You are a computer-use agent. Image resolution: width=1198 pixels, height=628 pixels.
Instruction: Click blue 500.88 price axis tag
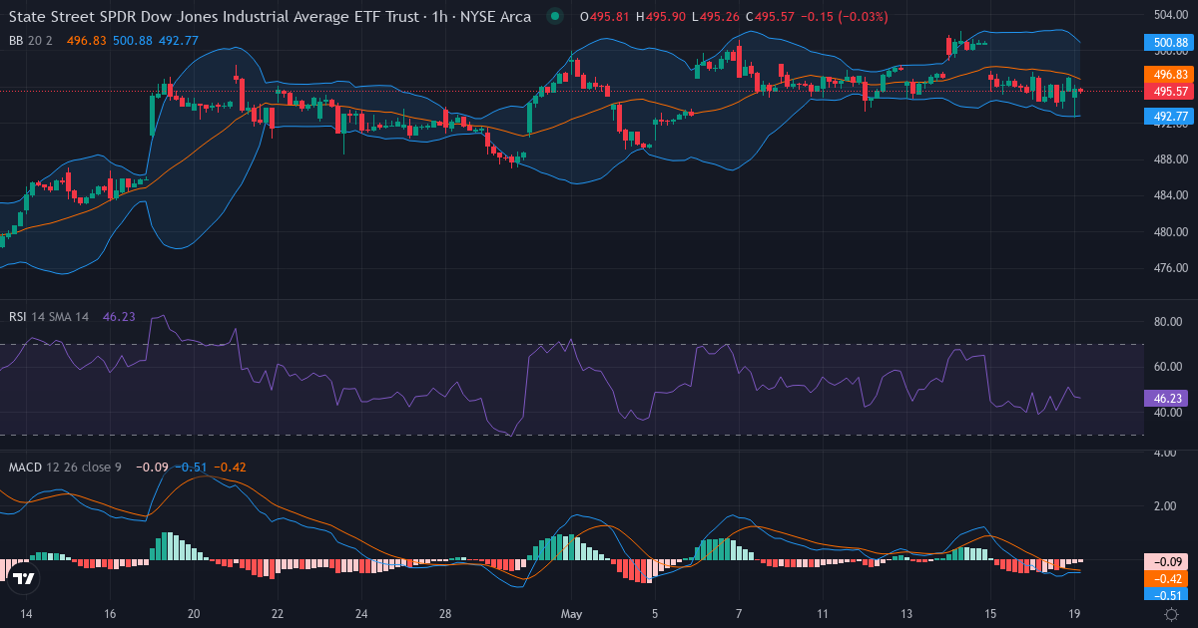(x=1169, y=43)
